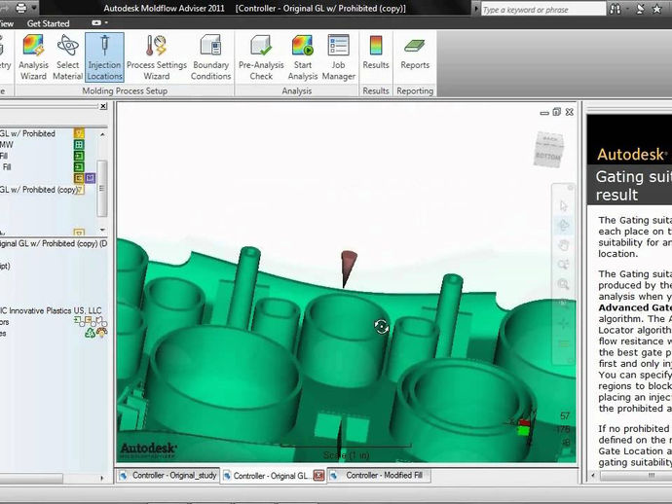672x504 pixels.
Task: Choose the Select arrow tool in navigation bar
Action: tap(563, 206)
